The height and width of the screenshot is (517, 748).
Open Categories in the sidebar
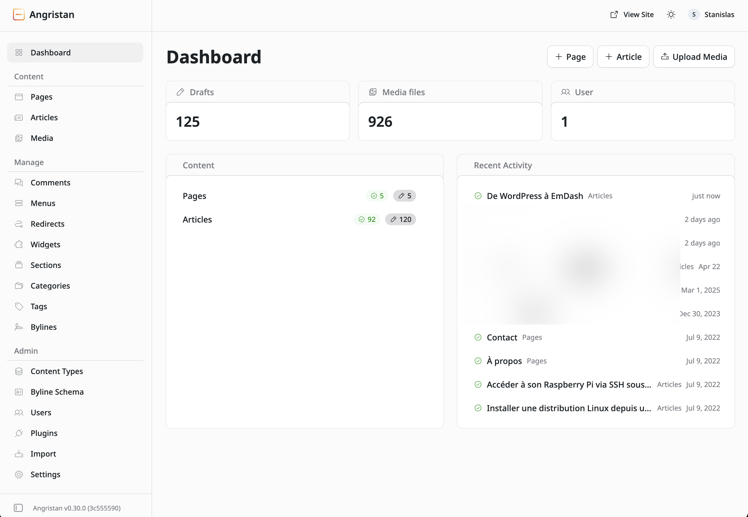(x=75, y=286)
